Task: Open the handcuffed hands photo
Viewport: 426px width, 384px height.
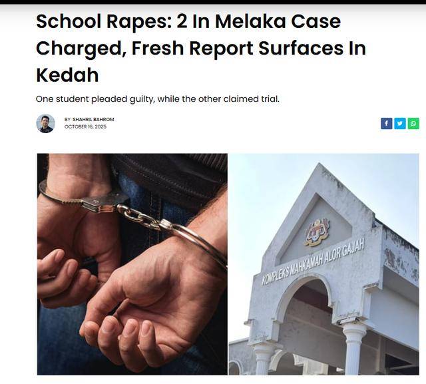Action: 132,264
